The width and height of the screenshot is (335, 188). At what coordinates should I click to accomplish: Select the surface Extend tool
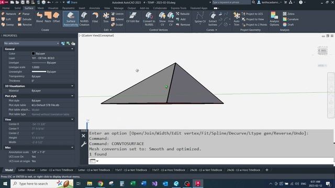click(x=117, y=19)
